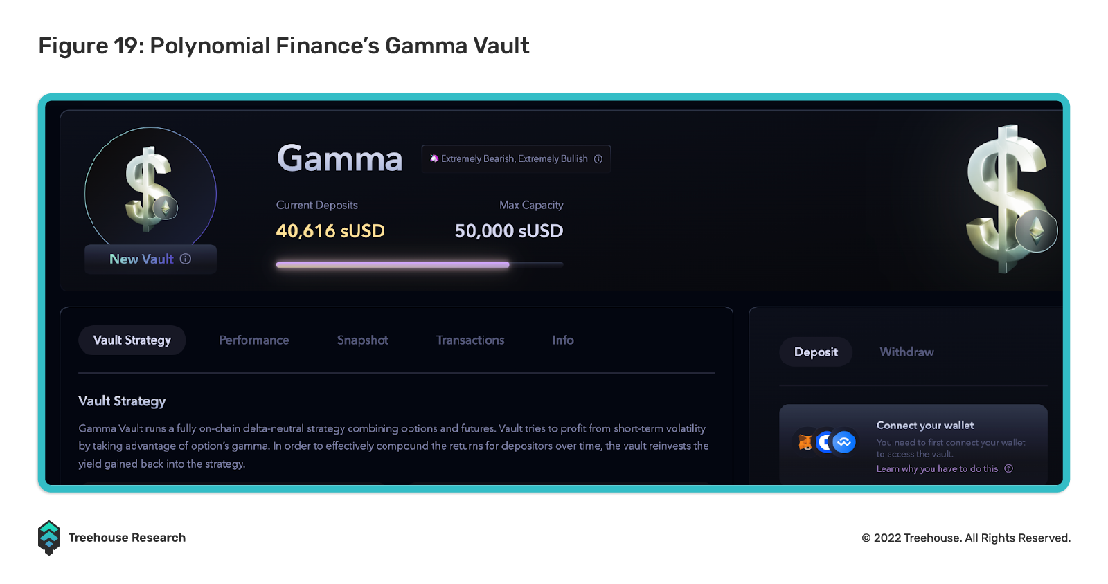Open the Performance tab
This screenshot has width=1108, height=584.
point(254,340)
